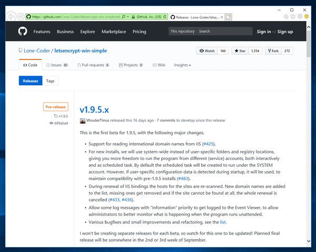Screen dimensions: 316x252
Task: Open issue #433 link
Action: click(x=115, y=200)
